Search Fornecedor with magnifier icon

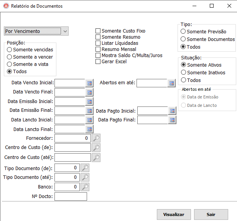(96, 138)
